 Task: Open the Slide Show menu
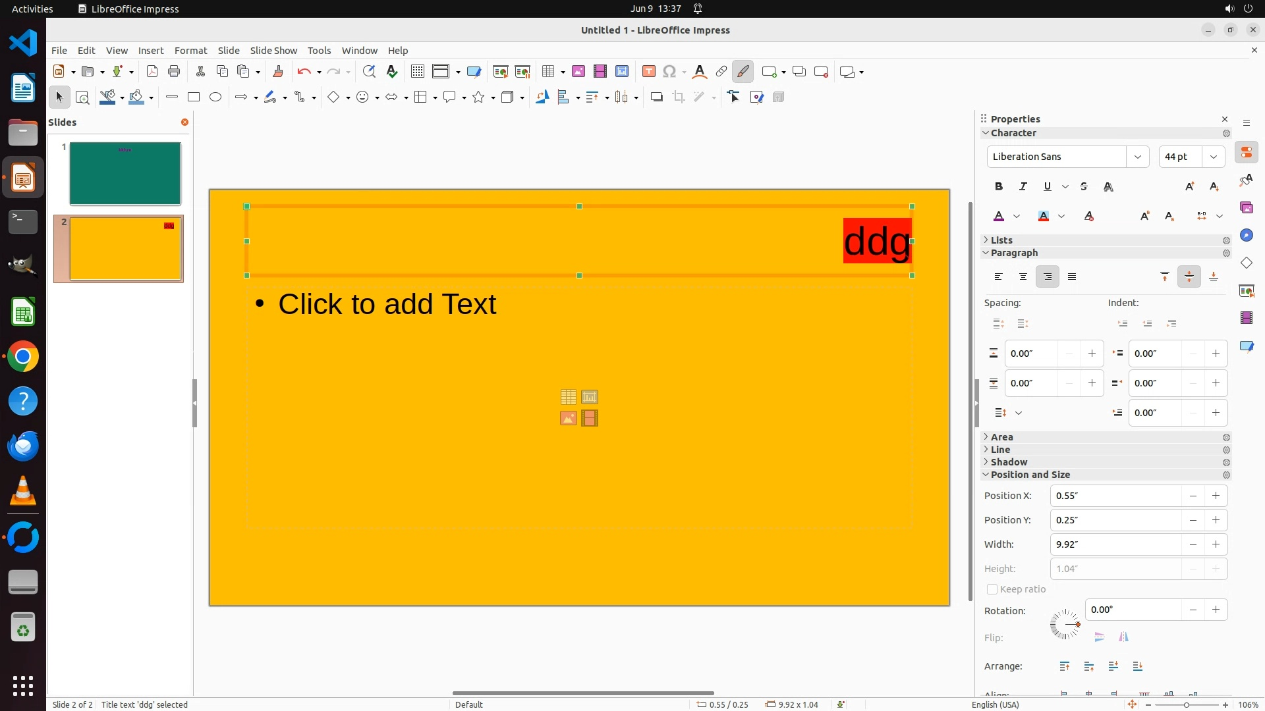coord(273,51)
